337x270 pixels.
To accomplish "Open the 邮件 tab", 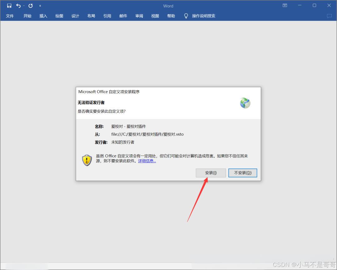I will (123, 16).
